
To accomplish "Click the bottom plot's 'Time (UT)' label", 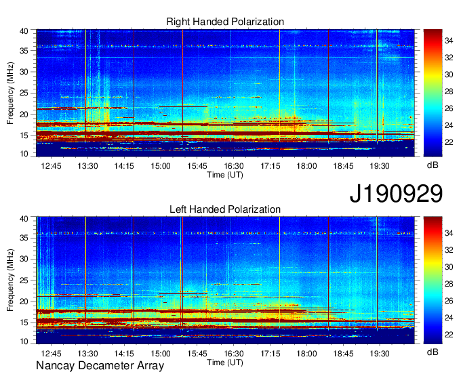I will tap(225, 362).
